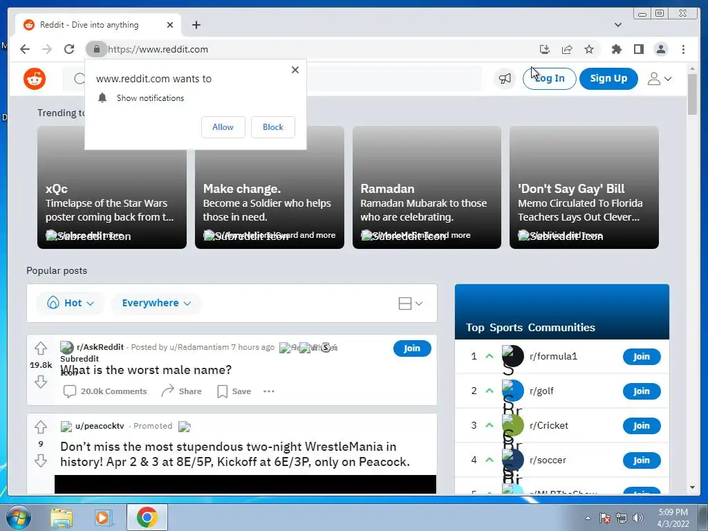Open a new tab with plus button
This screenshot has height=531, width=708.
(196, 25)
